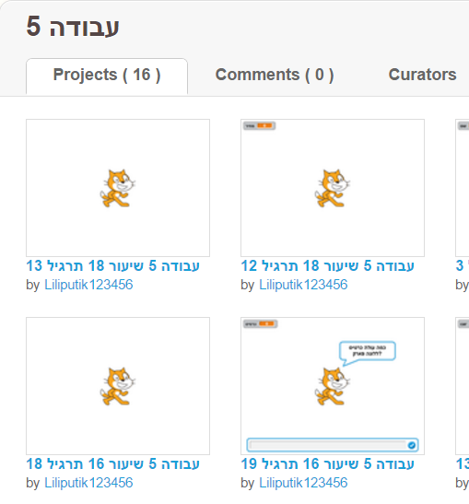Open thumbnail of project תרגיל 12 שיעור 18
Viewport: 469px width, 504px height.
333,188
